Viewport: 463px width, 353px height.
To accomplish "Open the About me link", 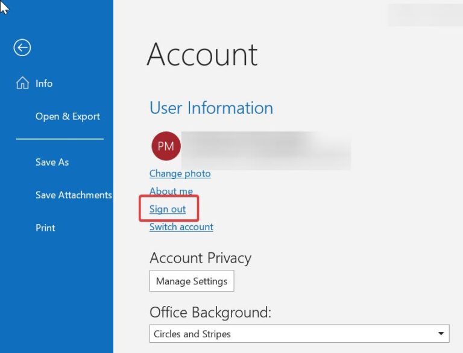I will (x=171, y=191).
